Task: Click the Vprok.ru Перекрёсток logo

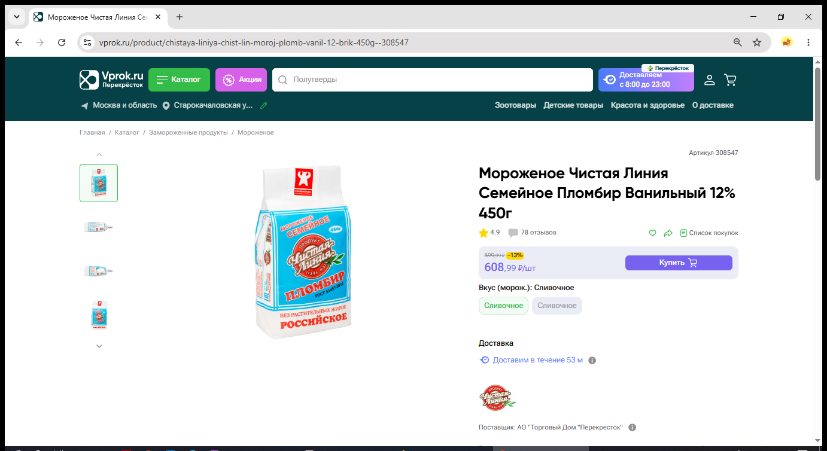Action: pyautogui.click(x=112, y=80)
